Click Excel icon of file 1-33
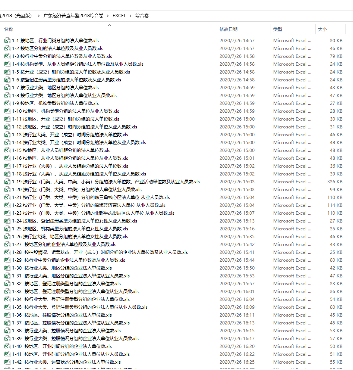The image size is (353, 370). pos(7,292)
